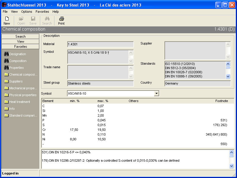
Task: Open the Suppliers folder
Action: [13, 81]
